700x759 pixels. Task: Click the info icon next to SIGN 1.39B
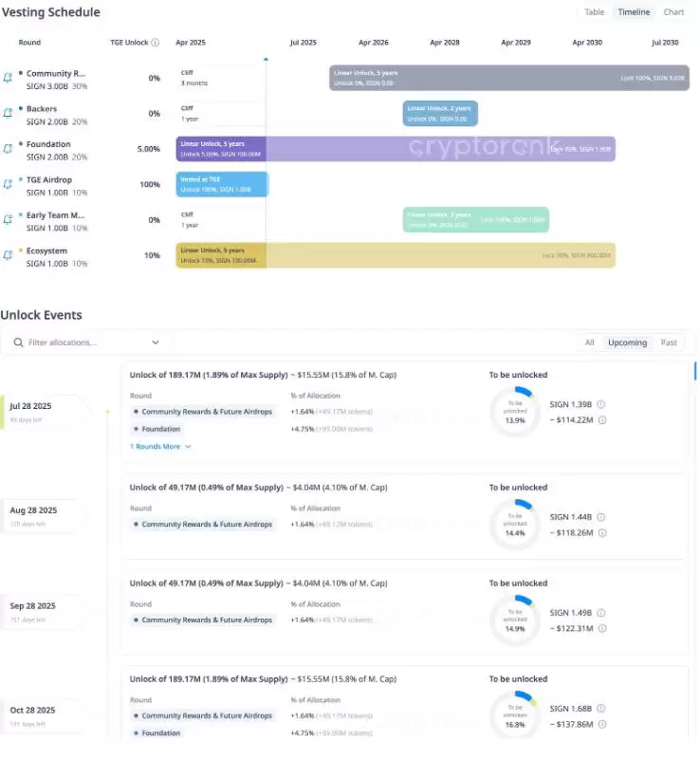pyautogui.click(x=601, y=404)
